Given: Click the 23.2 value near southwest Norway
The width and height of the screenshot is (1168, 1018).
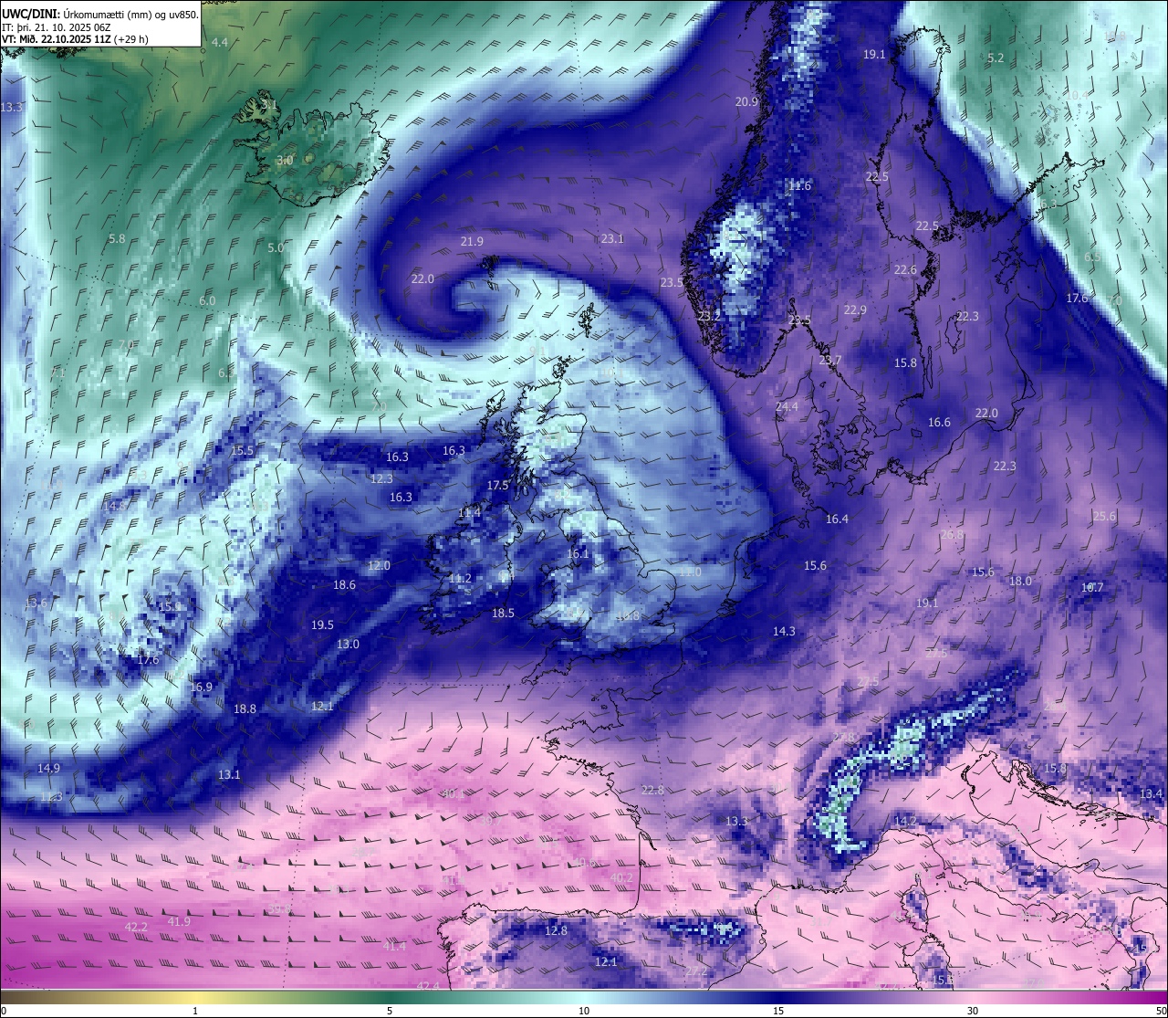Looking at the screenshot, I should pyautogui.click(x=709, y=317).
